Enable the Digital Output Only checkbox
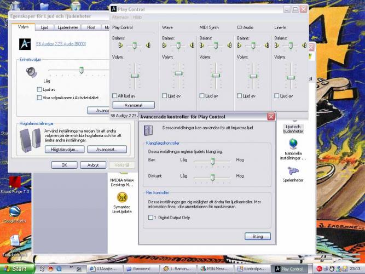 [151, 218]
